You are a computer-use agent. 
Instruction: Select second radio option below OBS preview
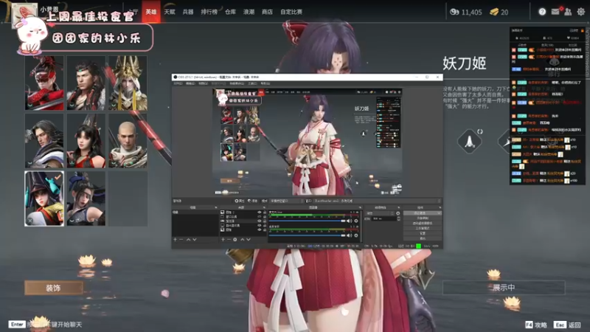pos(249,201)
